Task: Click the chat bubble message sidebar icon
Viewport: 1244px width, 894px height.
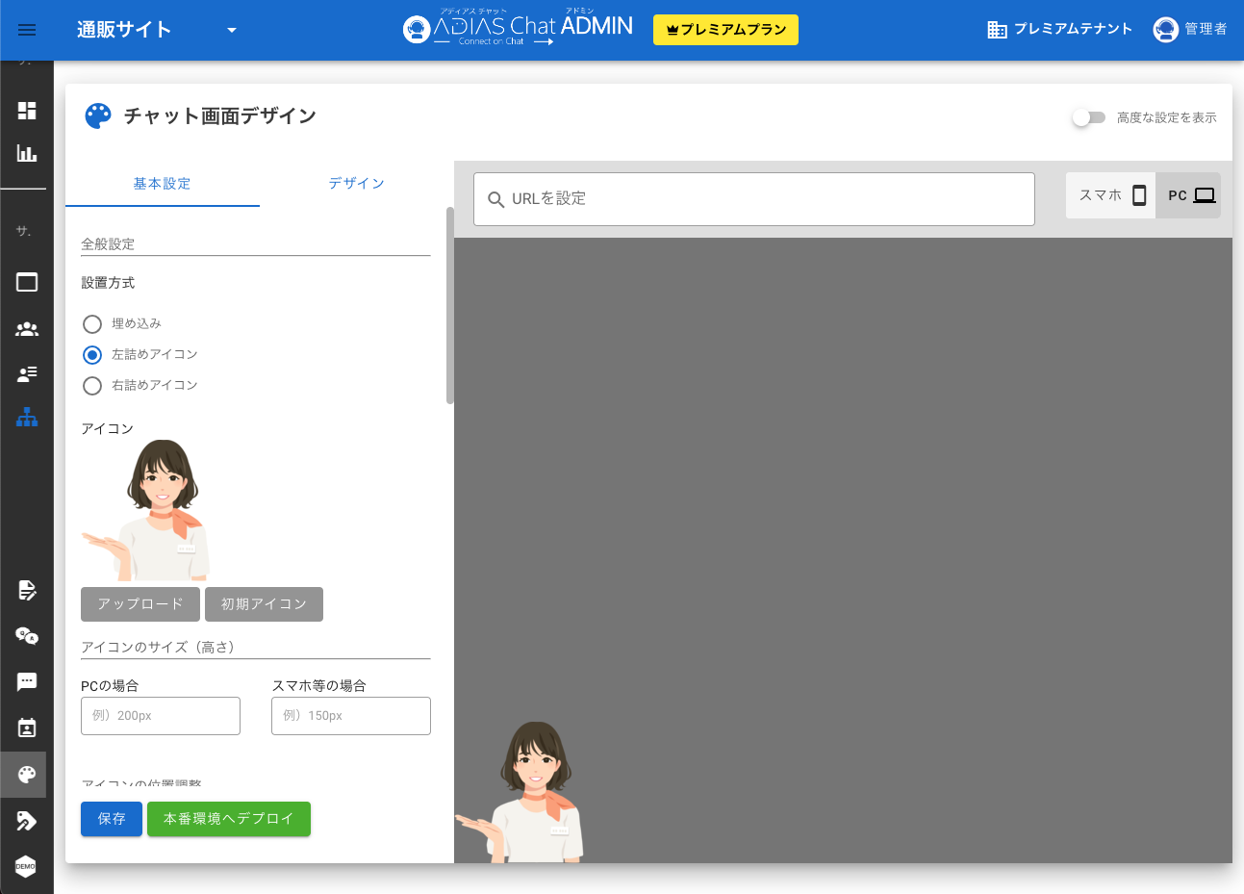Action: [x=27, y=681]
